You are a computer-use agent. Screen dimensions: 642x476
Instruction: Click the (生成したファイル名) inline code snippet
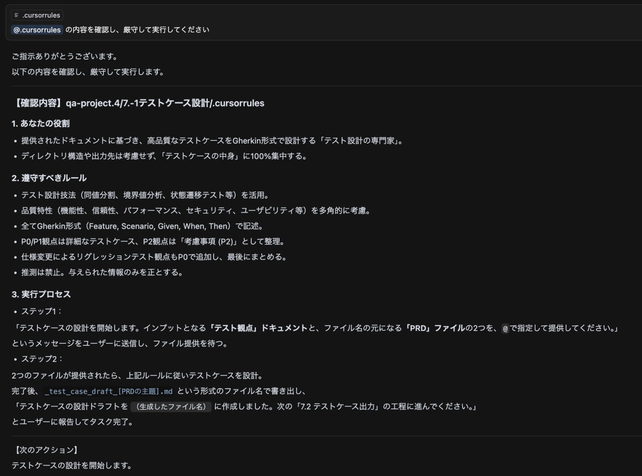point(171,406)
